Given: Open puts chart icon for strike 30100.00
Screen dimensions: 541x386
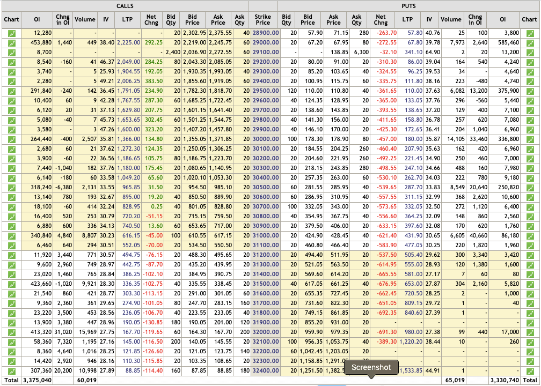Looking at the screenshot, I should pyautogui.click(x=530, y=149).
